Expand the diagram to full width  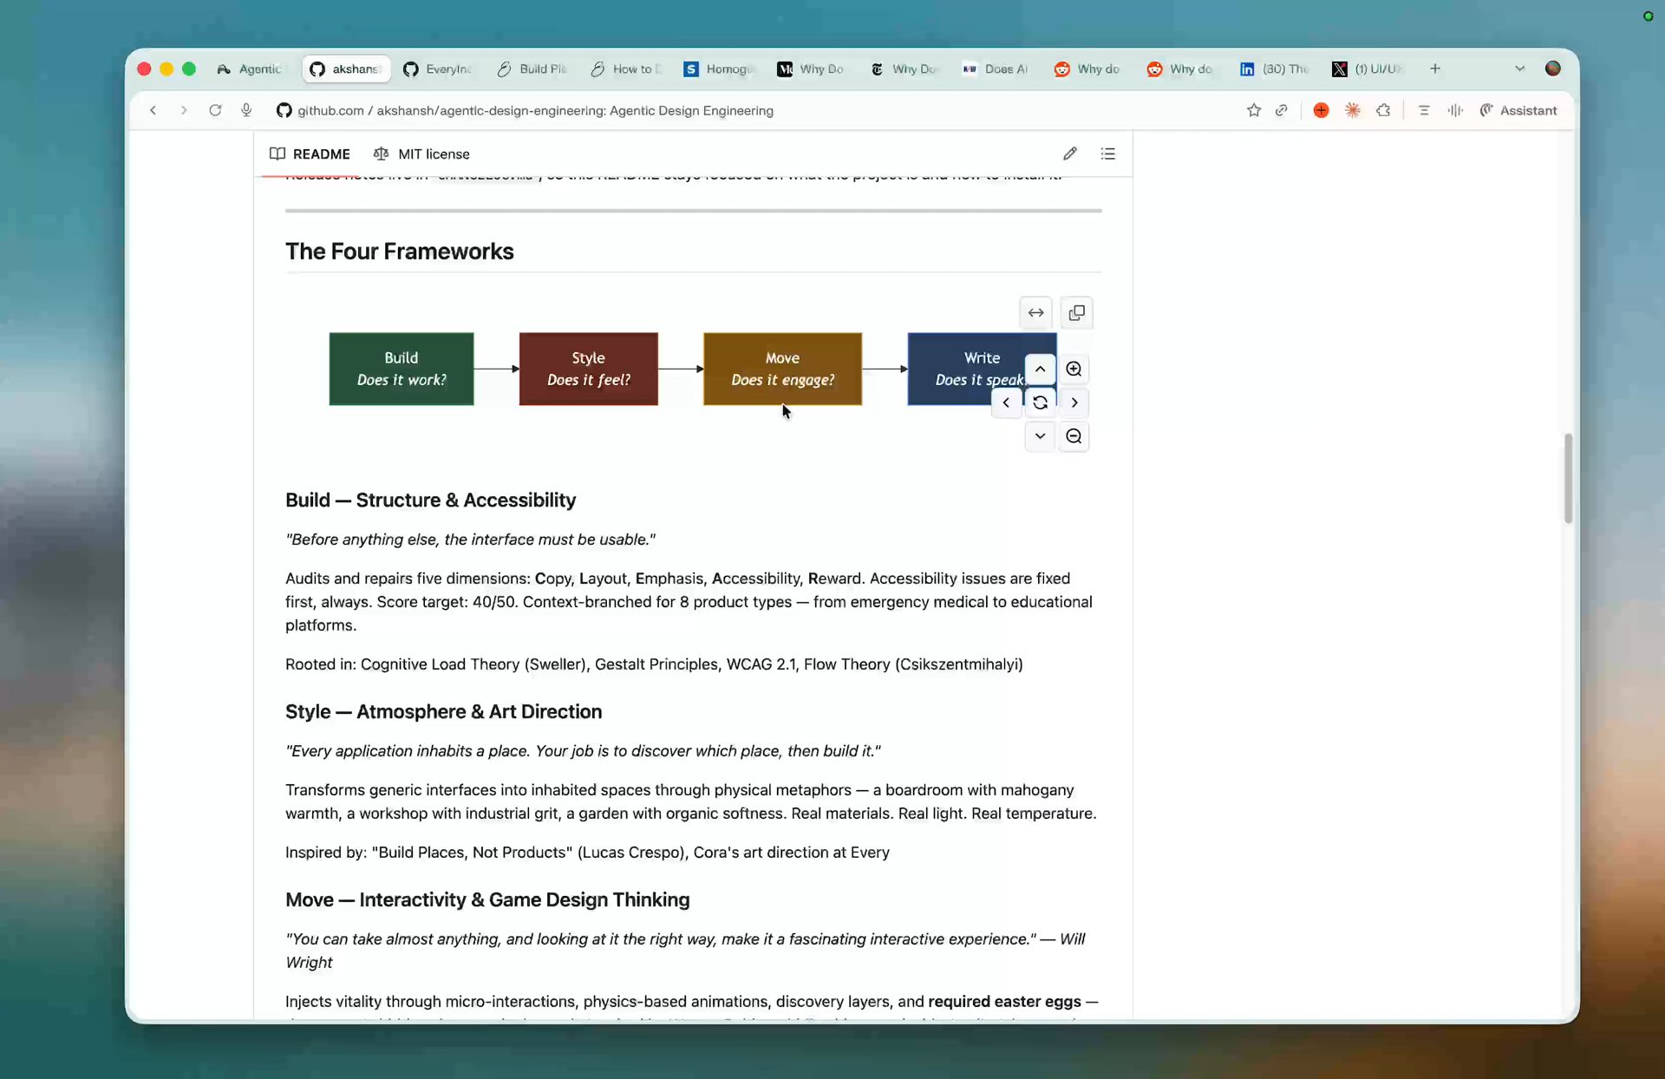point(1035,313)
